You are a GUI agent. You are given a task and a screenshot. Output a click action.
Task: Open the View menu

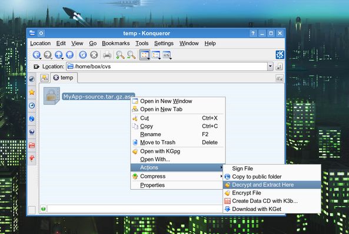pyautogui.click(x=77, y=43)
